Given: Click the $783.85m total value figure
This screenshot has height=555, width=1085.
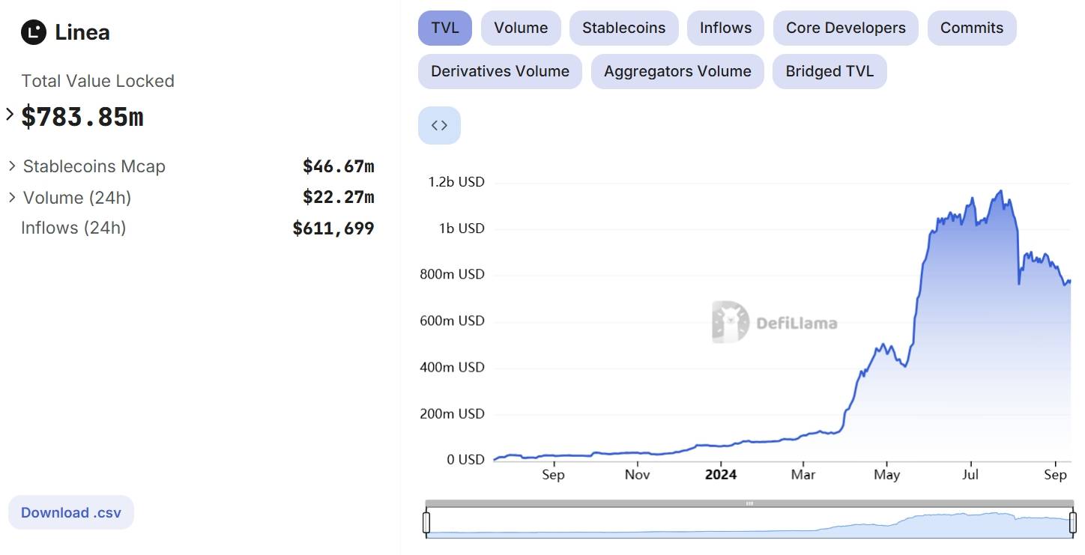Looking at the screenshot, I should pyautogui.click(x=82, y=117).
